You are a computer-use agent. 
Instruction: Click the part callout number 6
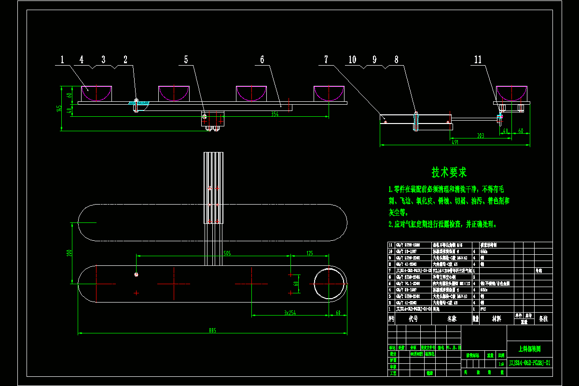point(262,60)
